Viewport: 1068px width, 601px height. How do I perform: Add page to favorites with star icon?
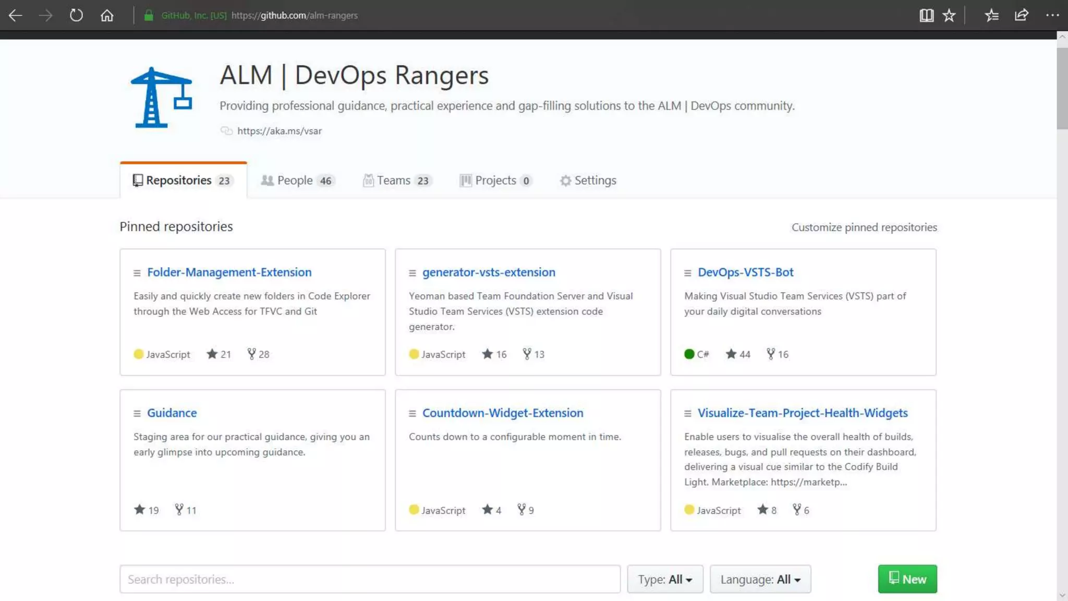[949, 15]
